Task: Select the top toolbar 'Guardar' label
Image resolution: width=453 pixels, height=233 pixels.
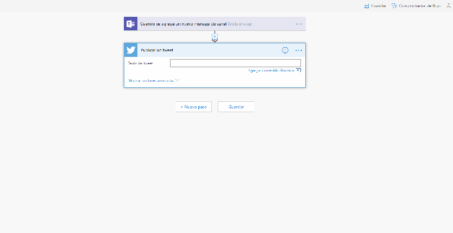Action: pyautogui.click(x=379, y=5)
